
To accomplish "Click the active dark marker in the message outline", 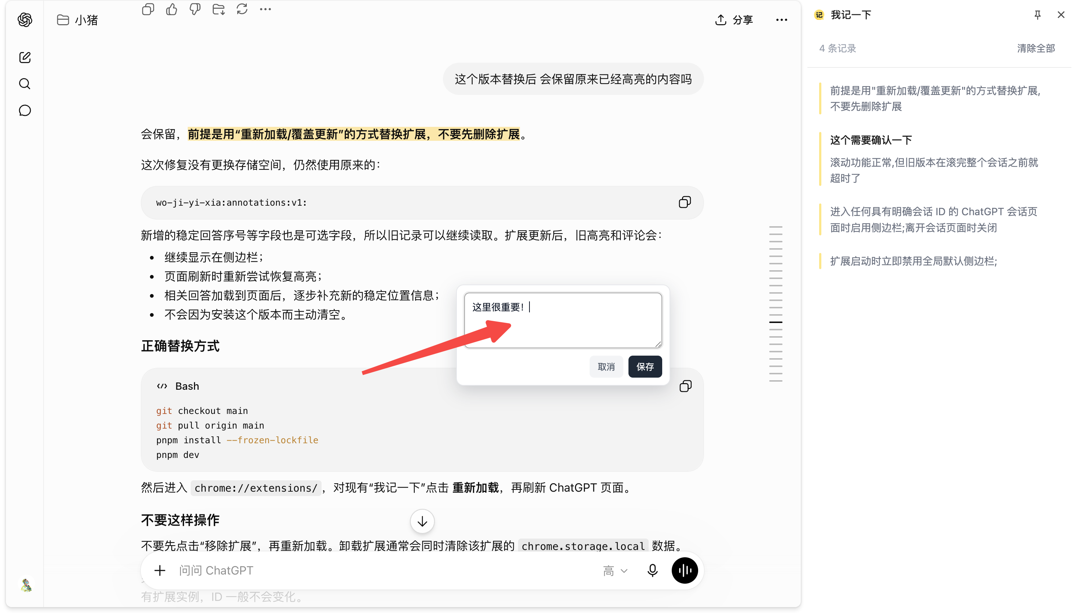I will coord(775,322).
